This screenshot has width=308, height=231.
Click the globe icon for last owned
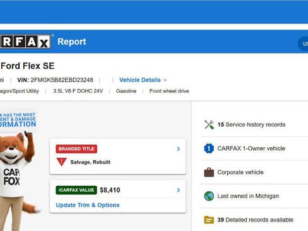[x=209, y=196]
